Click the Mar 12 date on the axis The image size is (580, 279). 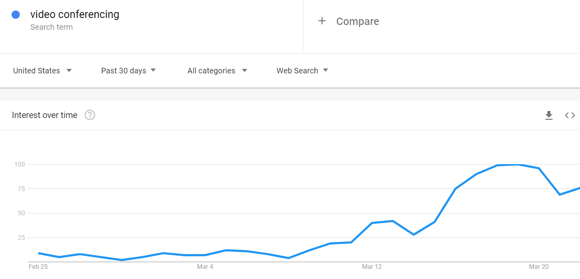[372, 267]
